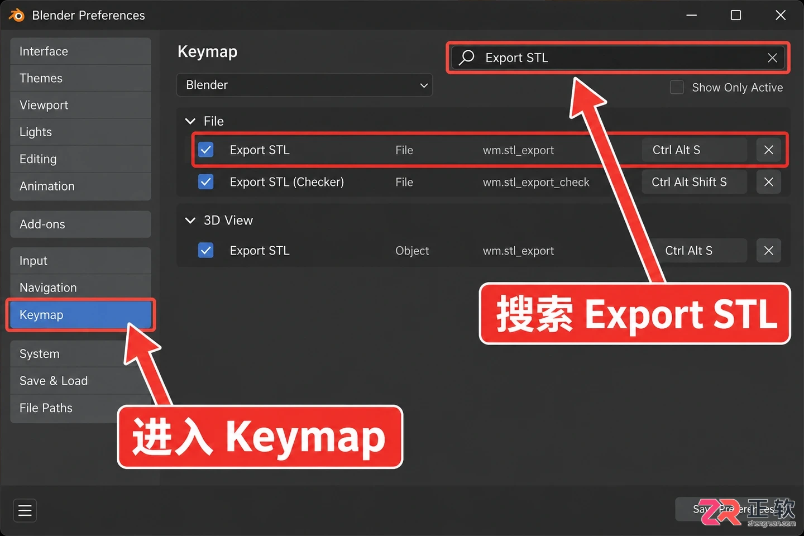This screenshot has width=804, height=536.
Task: Select the Navigation tab
Action: (80, 288)
